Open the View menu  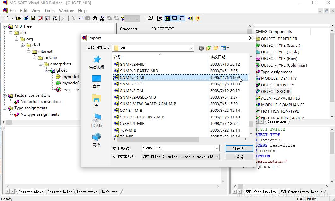(x=36, y=11)
